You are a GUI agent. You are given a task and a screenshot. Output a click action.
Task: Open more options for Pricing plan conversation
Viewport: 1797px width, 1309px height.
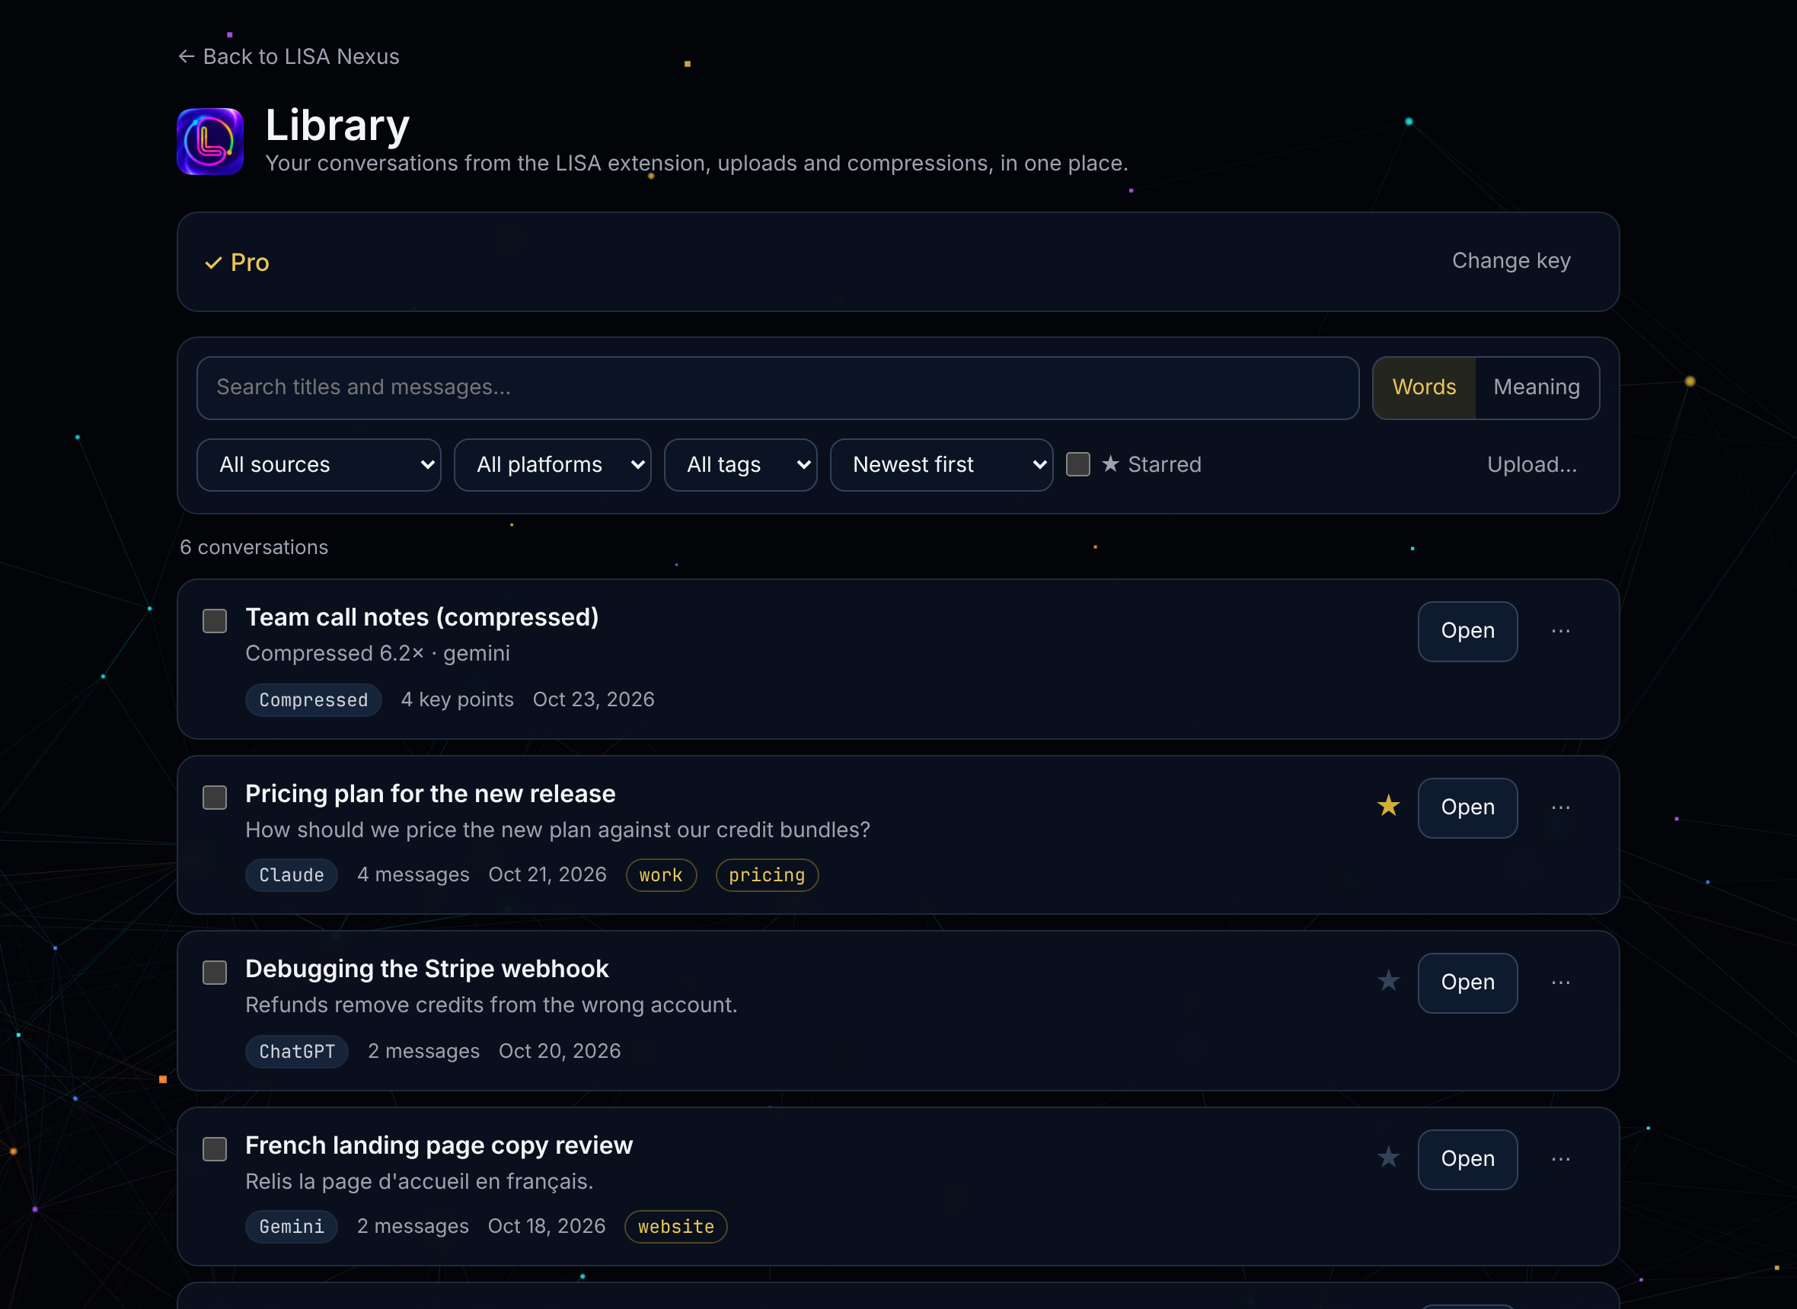[1561, 807]
